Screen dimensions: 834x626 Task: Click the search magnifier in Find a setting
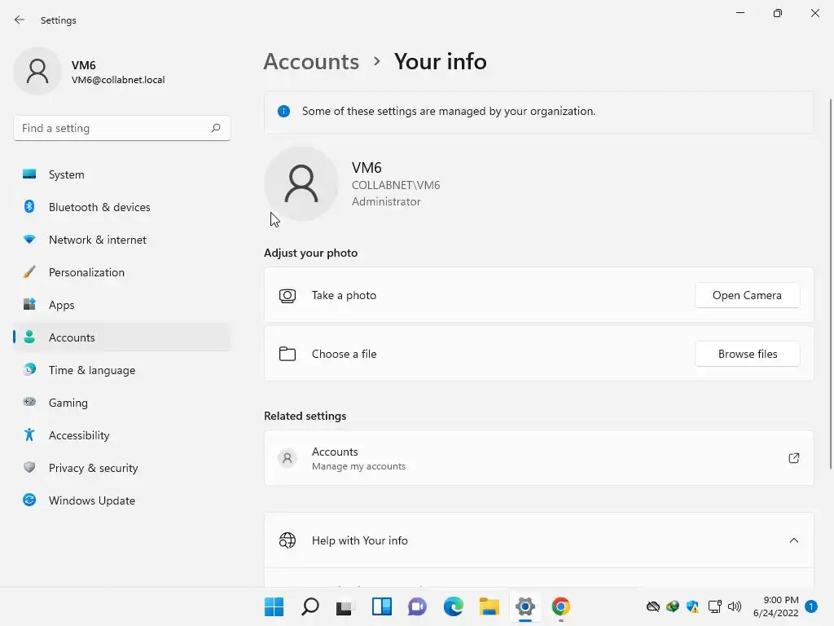[215, 128]
